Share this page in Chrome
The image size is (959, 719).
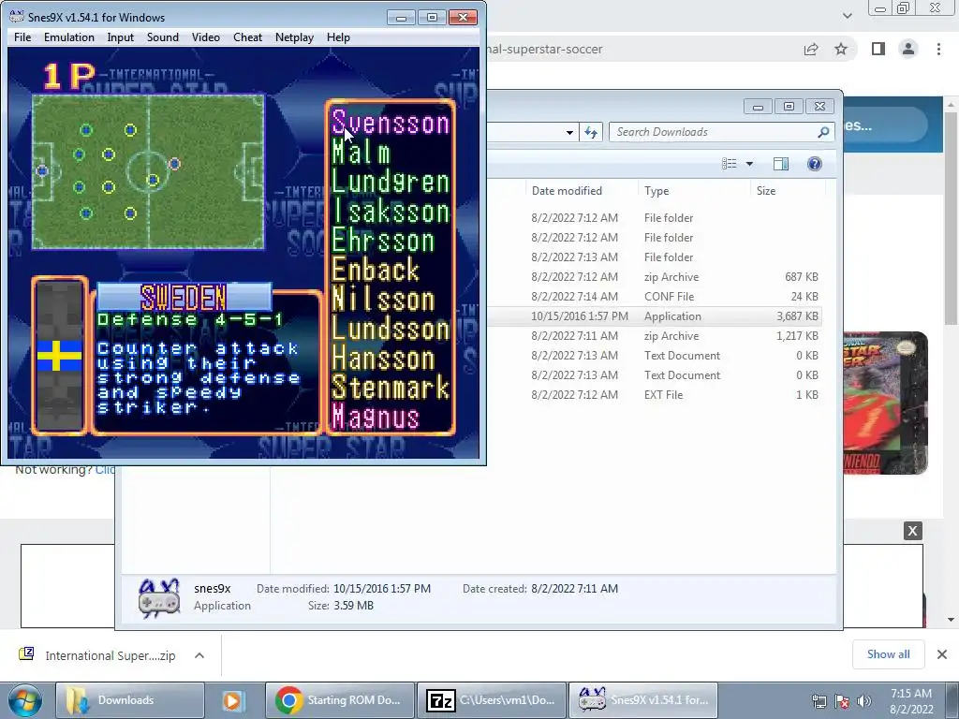click(811, 49)
